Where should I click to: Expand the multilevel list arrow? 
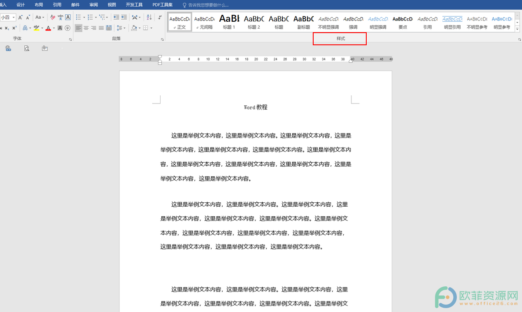pyautogui.click(x=107, y=17)
